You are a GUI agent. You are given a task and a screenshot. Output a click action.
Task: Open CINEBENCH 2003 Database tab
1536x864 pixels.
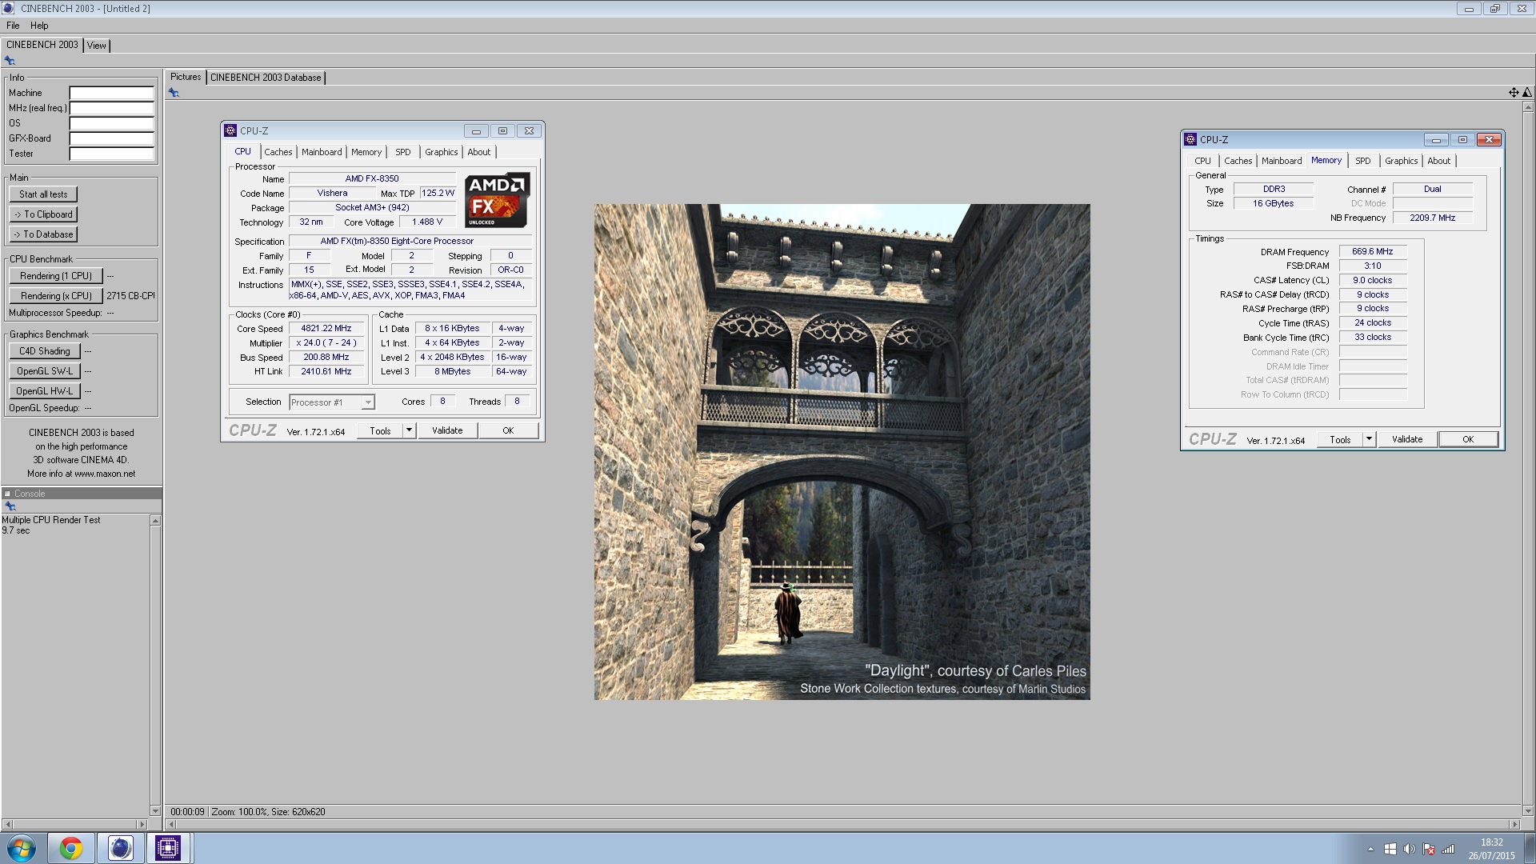266,78
